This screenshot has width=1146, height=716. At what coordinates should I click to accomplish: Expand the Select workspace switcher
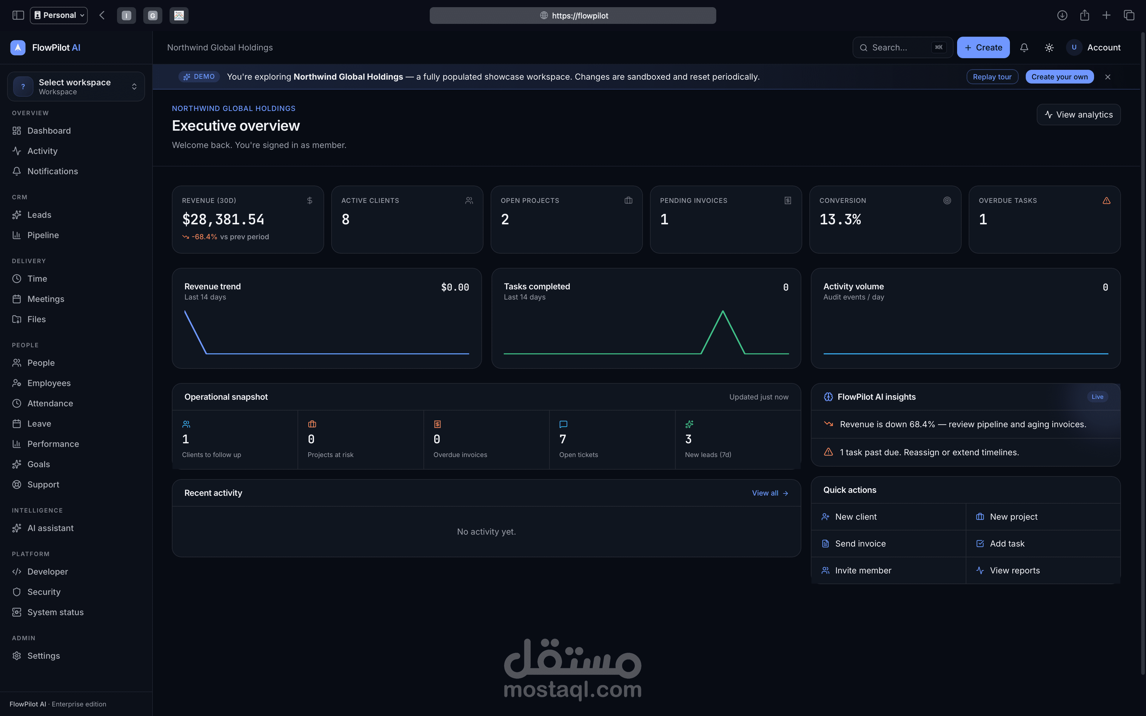[76, 87]
